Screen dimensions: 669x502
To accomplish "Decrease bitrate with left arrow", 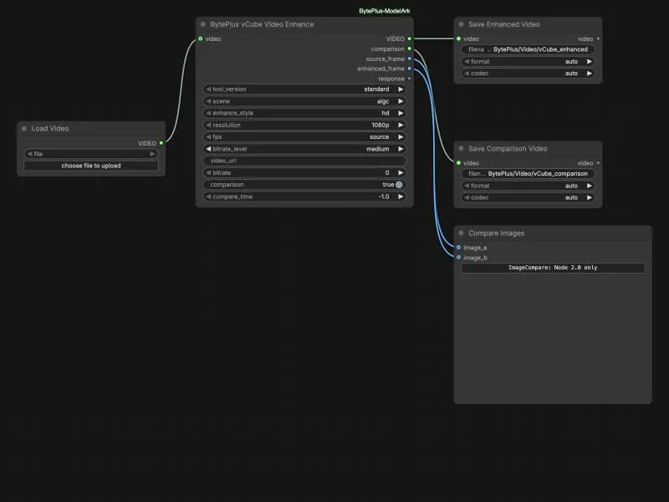I will pyautogui.click(x=208, y=173).
